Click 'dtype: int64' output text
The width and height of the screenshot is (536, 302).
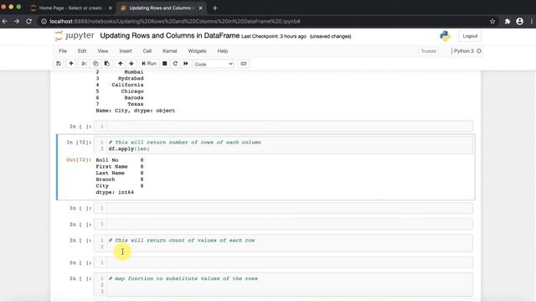pos(115,192)
